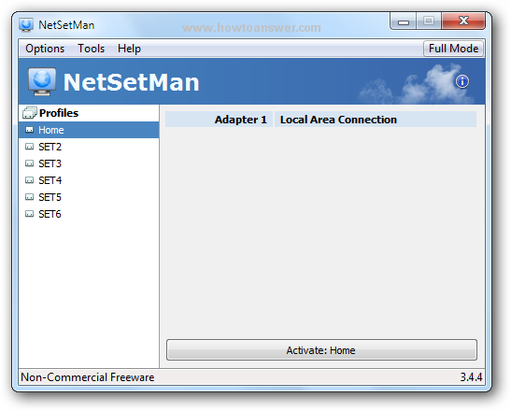Click the Adapter 1 label
Screen dimensions: 511x411
click(x=240, y=120)
